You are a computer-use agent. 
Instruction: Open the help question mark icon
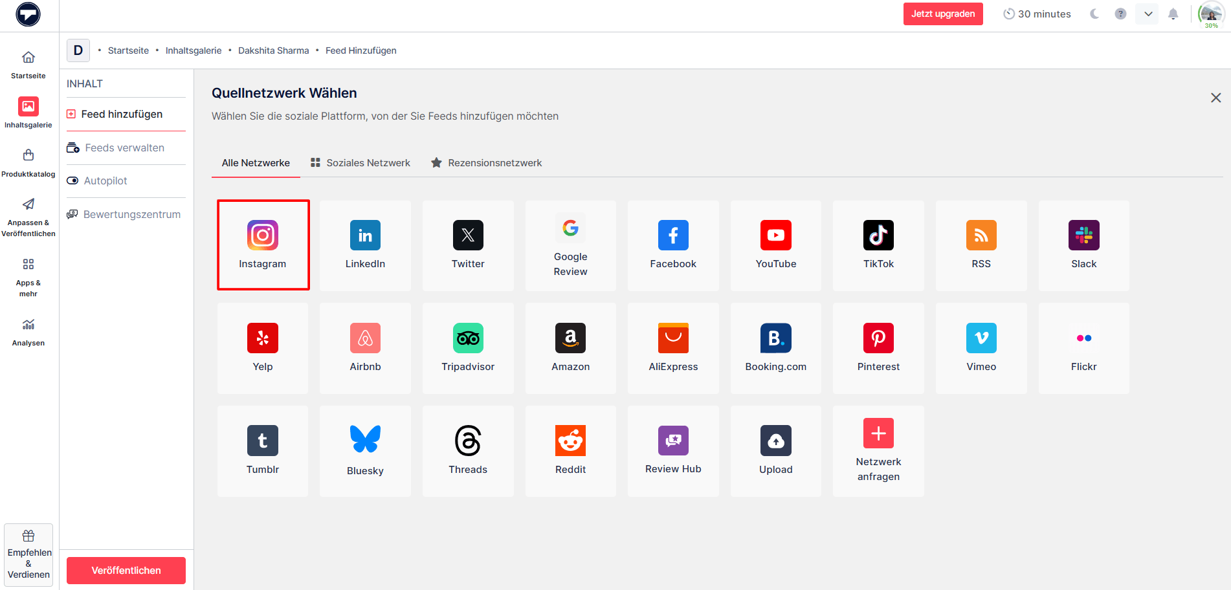click(x=1120, y=14)
